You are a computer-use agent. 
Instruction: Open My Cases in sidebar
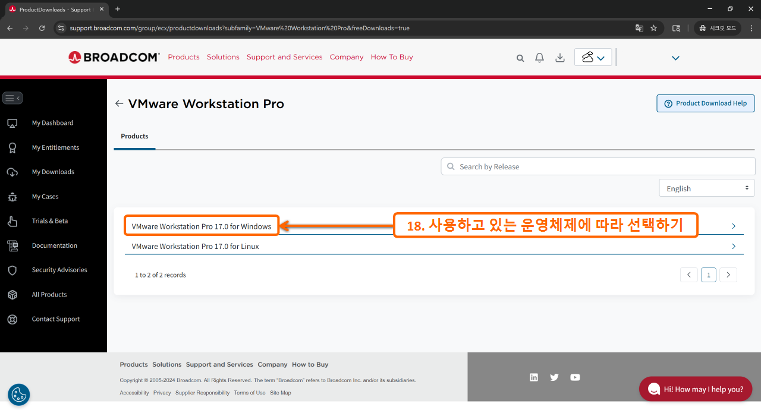(45, 197)
